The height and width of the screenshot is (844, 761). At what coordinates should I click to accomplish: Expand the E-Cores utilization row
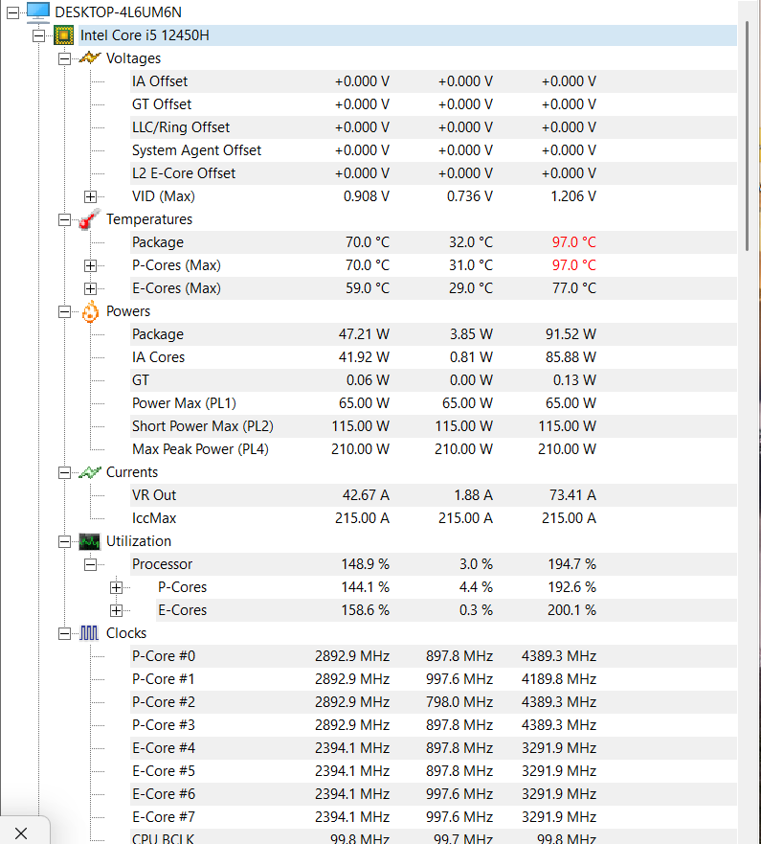click(116, 610)
